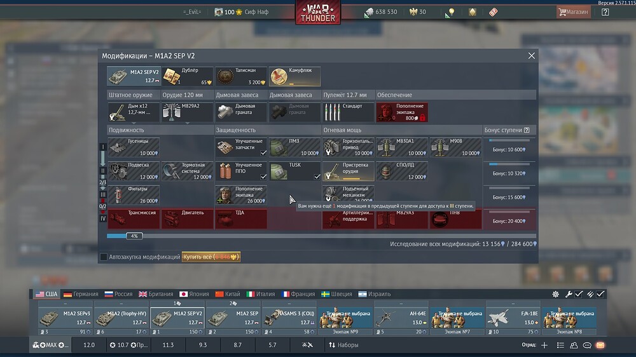Viewport: 636px width, 357px height.
Task: Open the settings gear above crew slots
Action: (x=555, y=294)
